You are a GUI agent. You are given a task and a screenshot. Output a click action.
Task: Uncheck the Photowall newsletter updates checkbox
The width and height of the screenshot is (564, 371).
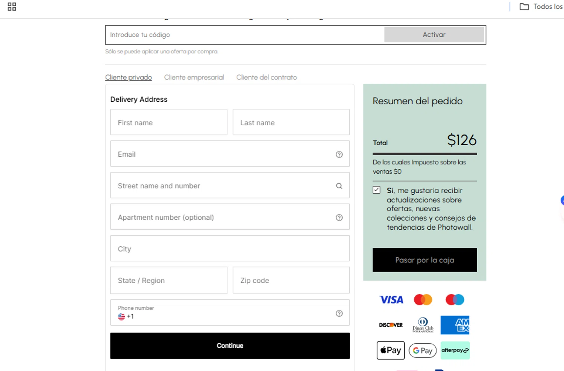tap(376, 190)
